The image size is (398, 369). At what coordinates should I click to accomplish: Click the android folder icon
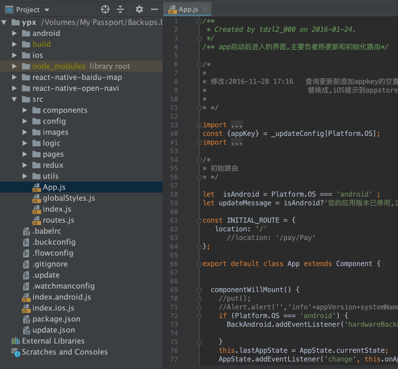(26, 33)
